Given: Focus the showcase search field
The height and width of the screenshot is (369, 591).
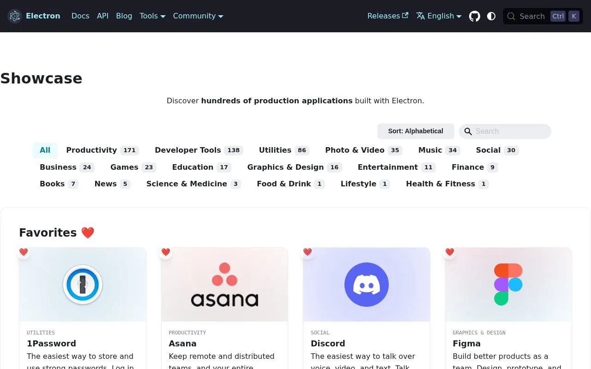Looking at the screenshot, I should coord(505,131).
